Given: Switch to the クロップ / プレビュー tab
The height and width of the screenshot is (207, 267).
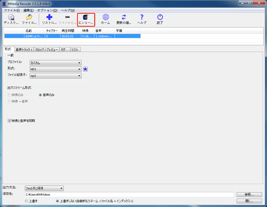Looking at the screenshot, I should [x=47, y=49].
